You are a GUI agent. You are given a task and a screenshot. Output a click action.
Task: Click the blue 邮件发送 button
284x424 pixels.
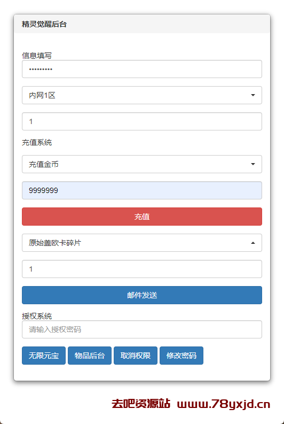pos(141,295)
